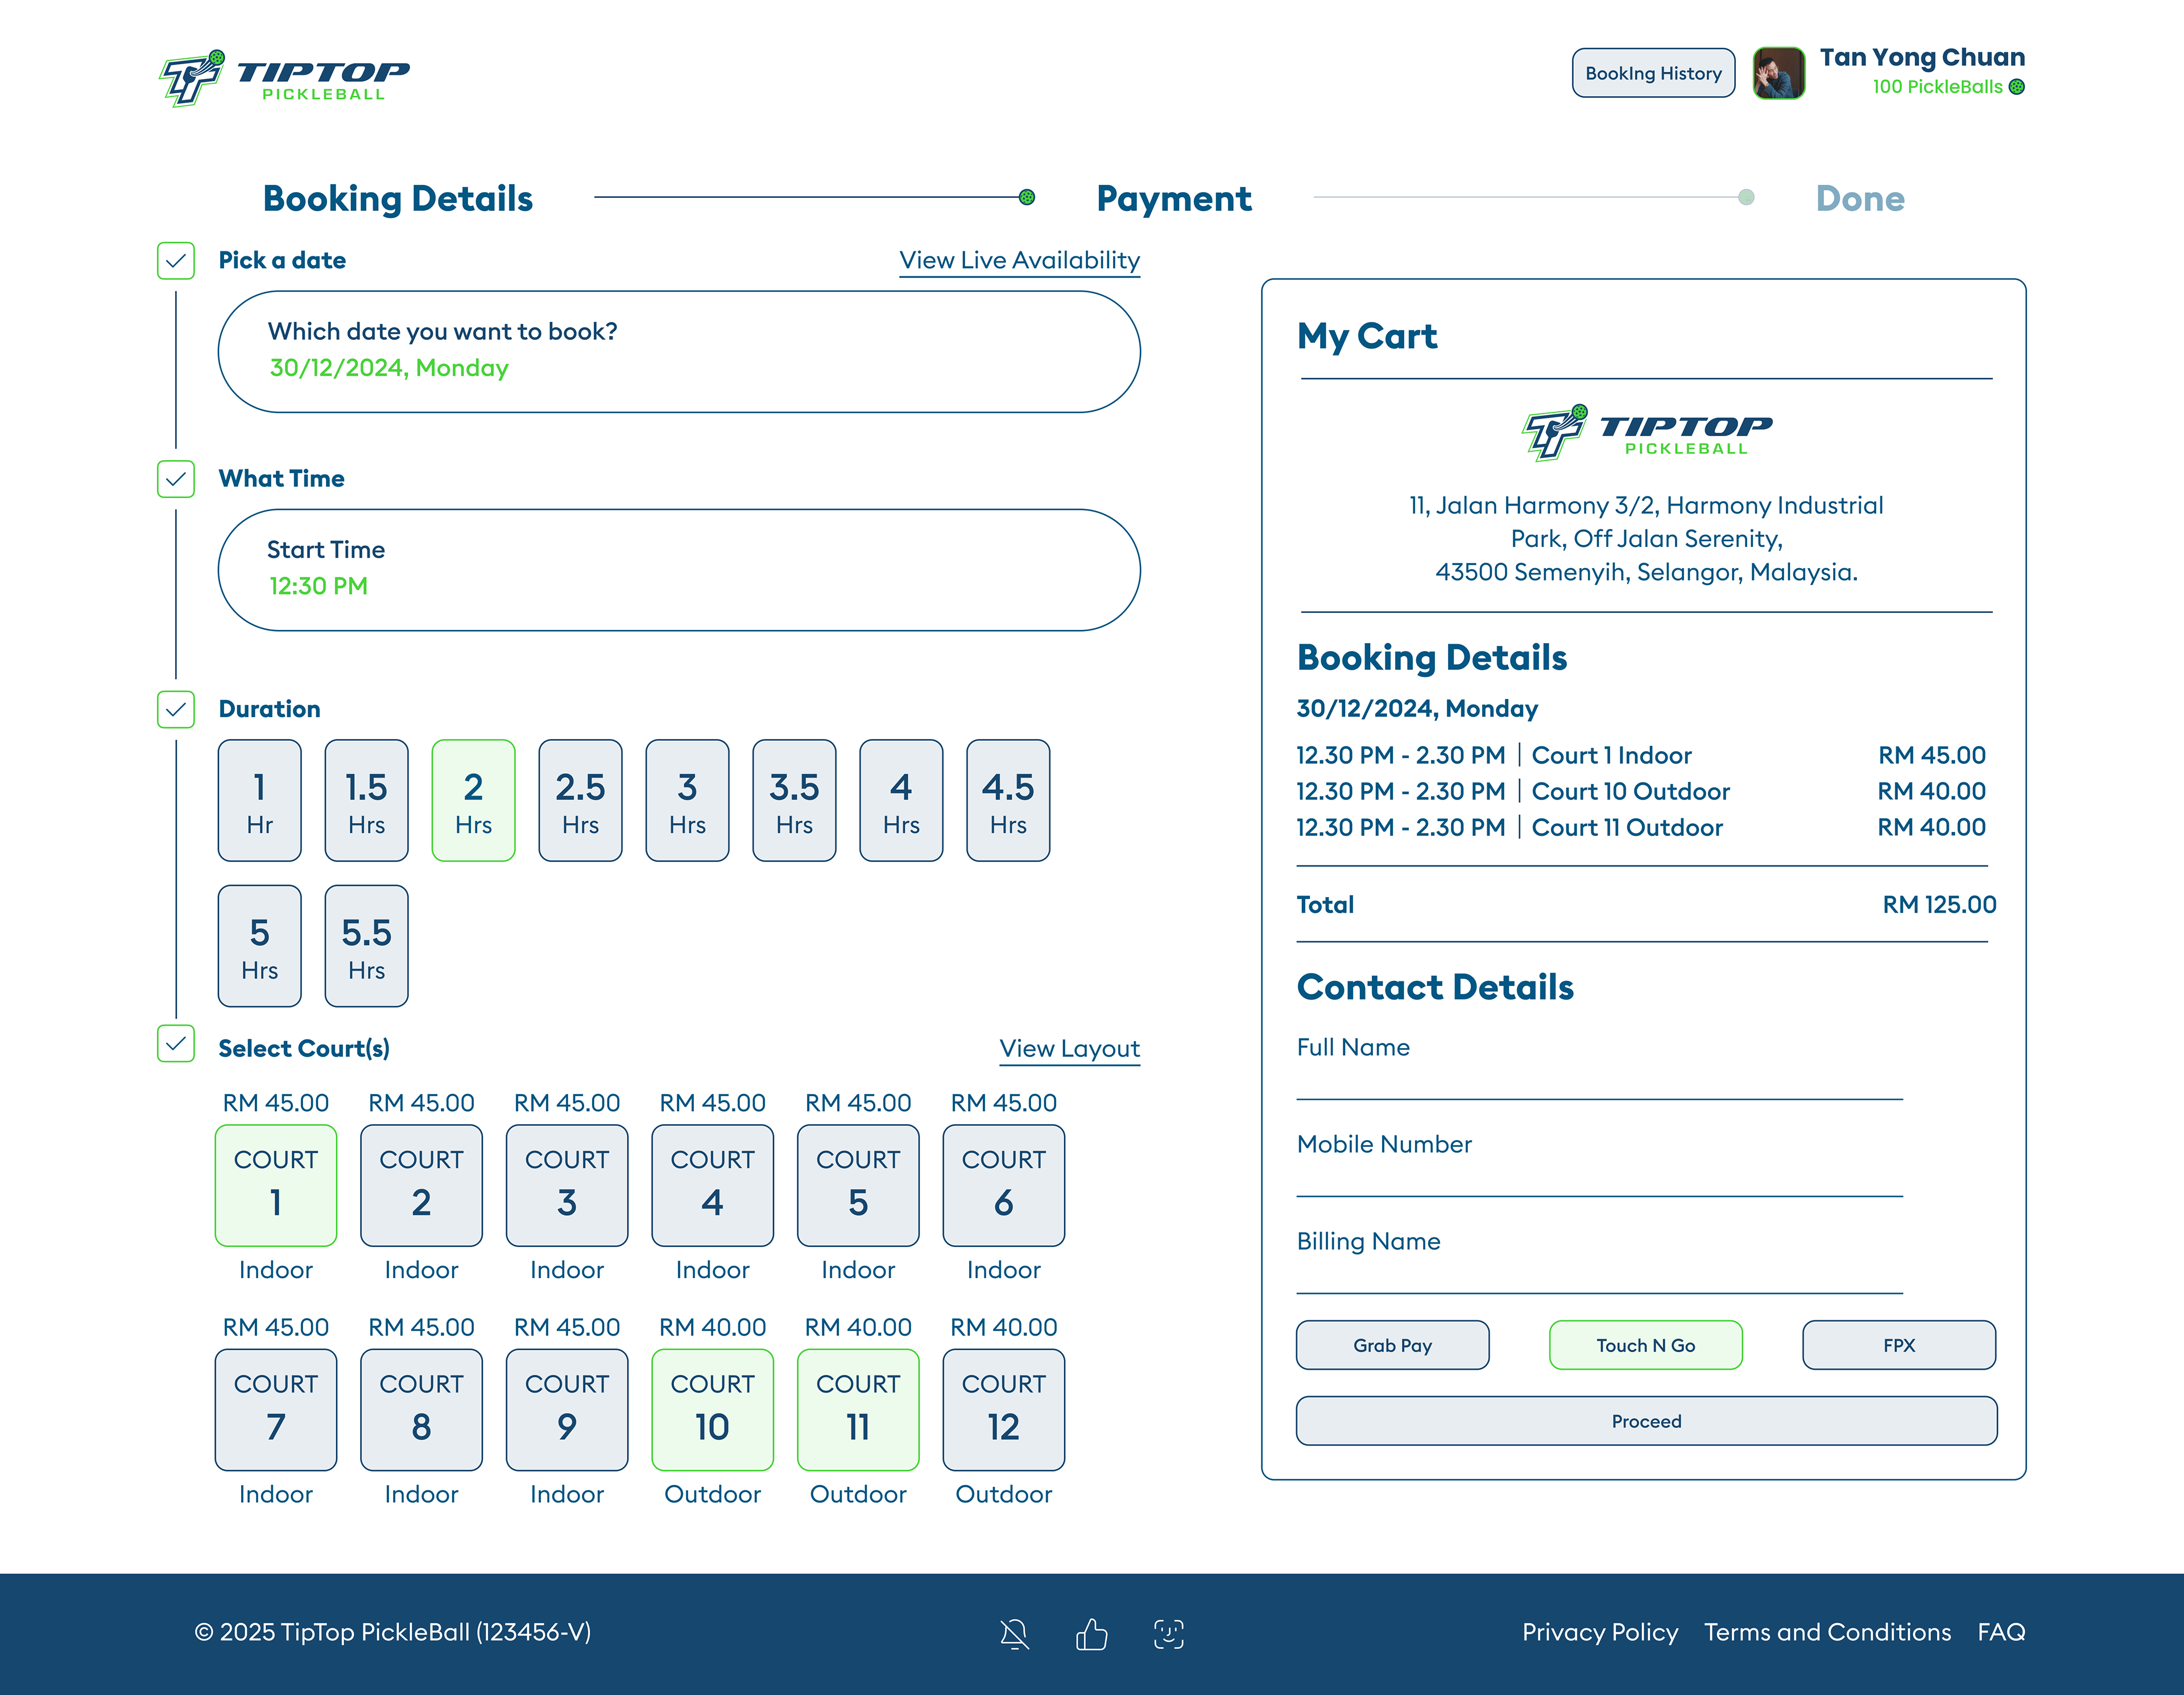Select the 4 Hrs duration
The width and height of the screenshot is (2184, 1695).
coord(902,800)
